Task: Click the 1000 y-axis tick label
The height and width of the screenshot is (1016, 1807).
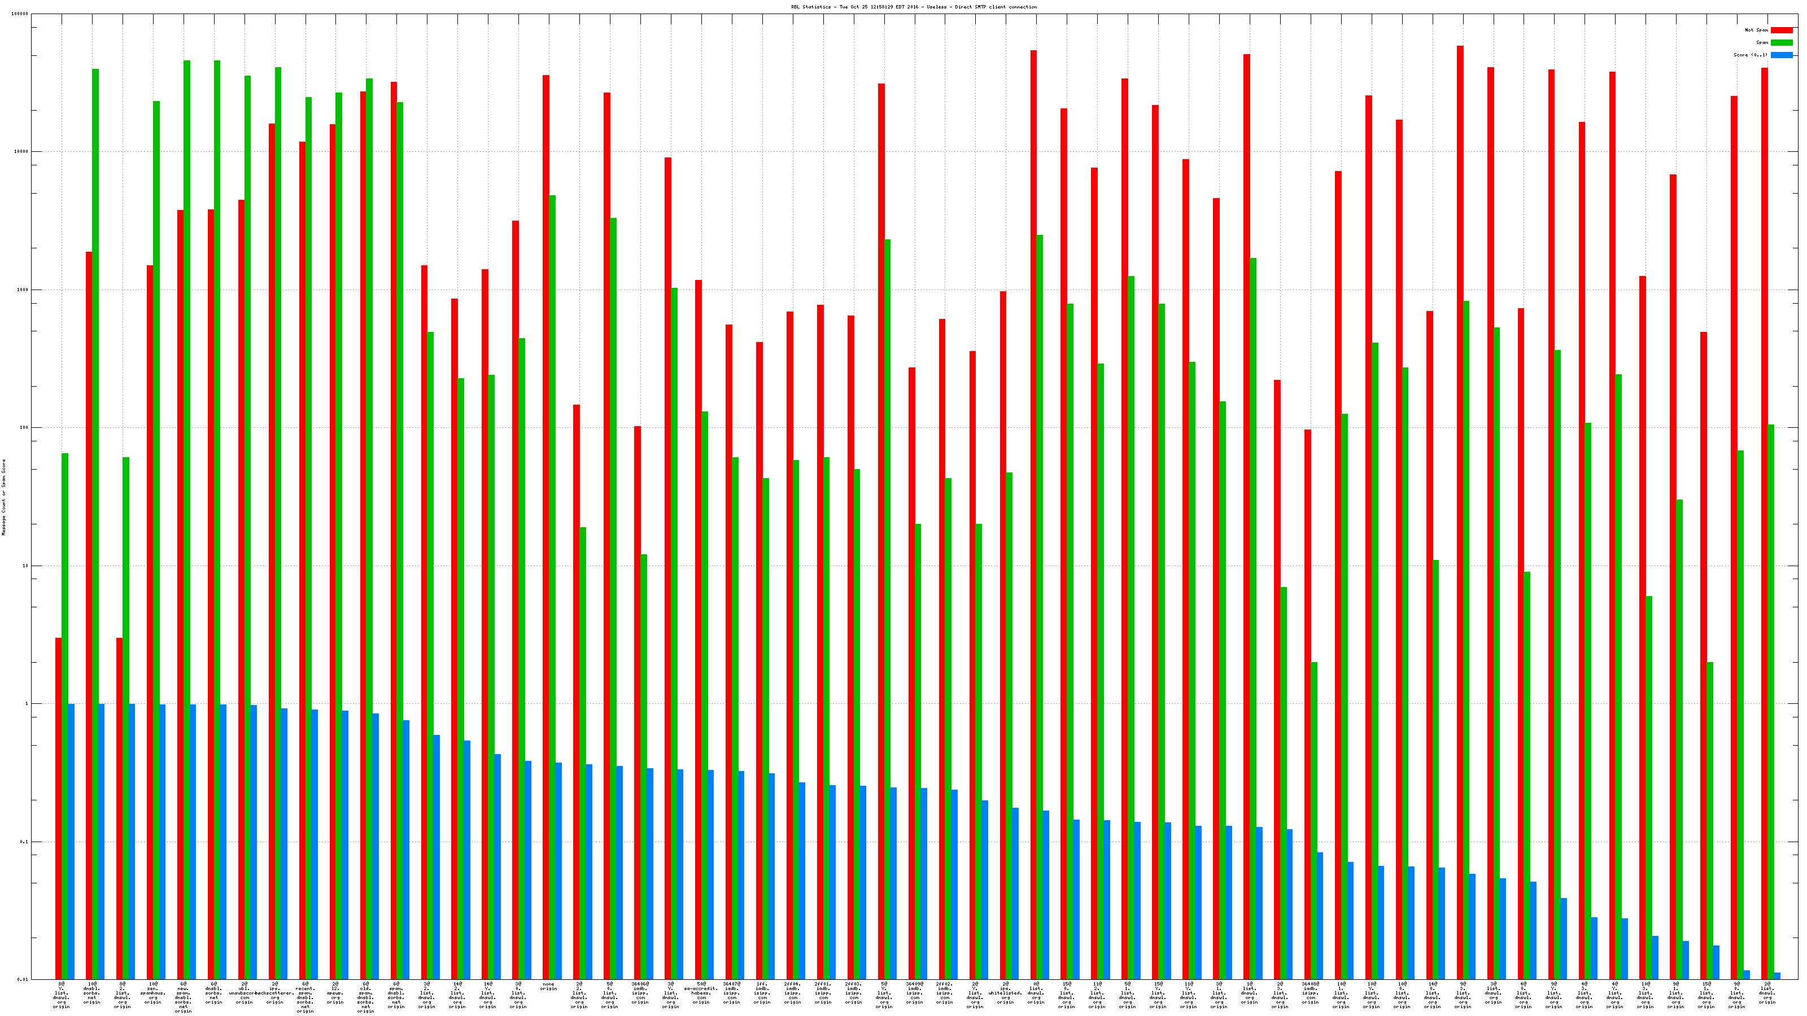Action: click(23, 290)
